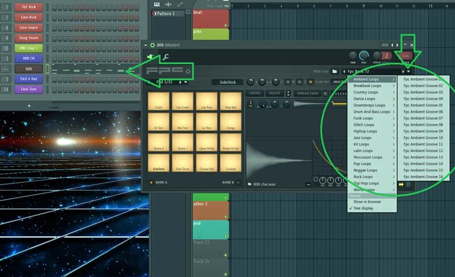Trigger the Open HiHat pad
Image resolution: width=455 pixels, height=277 pixels.
click(x=206, y=142)
